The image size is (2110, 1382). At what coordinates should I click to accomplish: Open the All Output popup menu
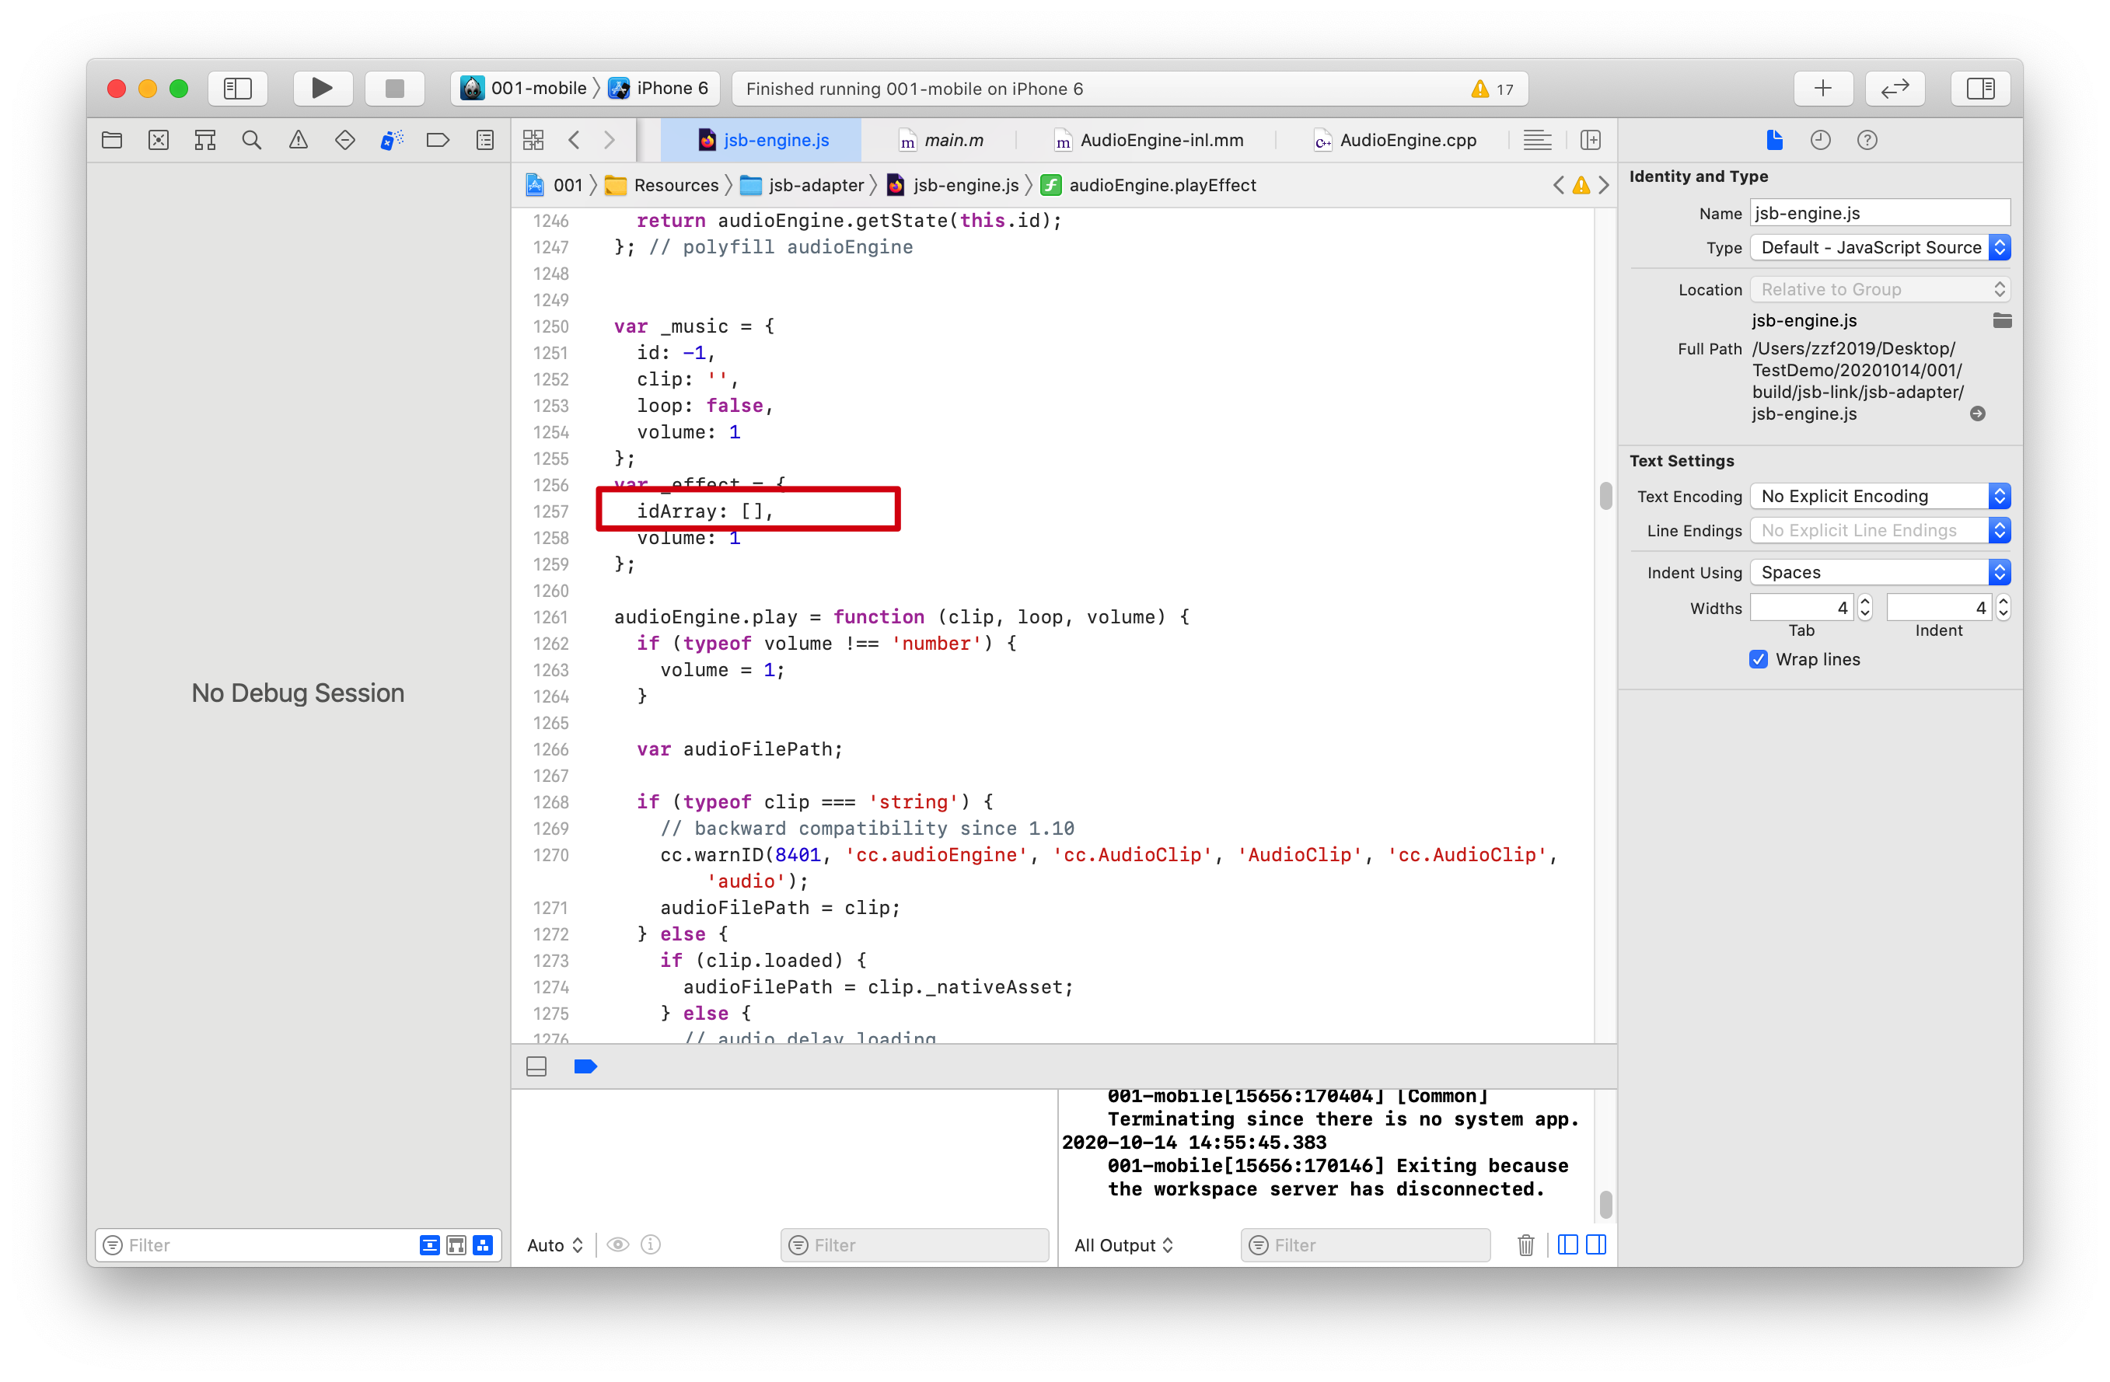(1123, 1244)
